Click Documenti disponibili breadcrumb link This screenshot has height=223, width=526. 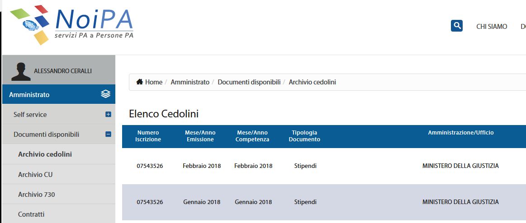[x=249, y=82]
